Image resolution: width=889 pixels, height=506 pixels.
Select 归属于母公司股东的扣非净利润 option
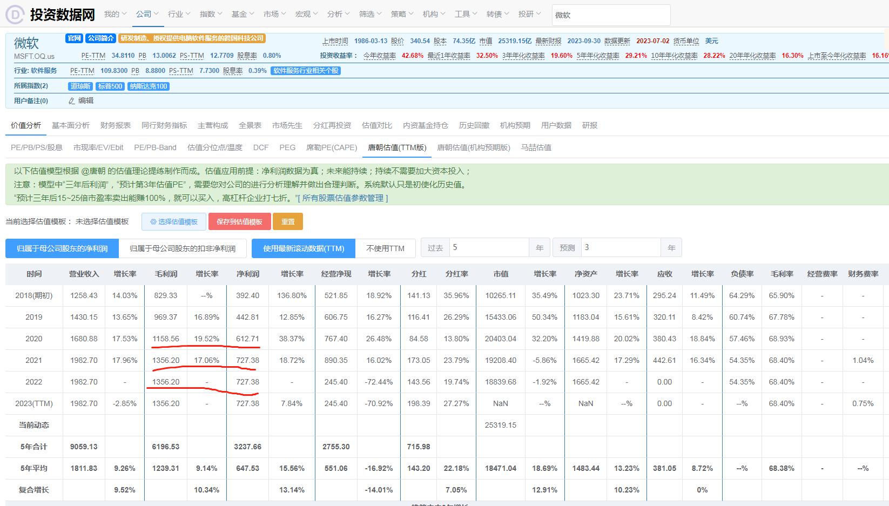183,248
